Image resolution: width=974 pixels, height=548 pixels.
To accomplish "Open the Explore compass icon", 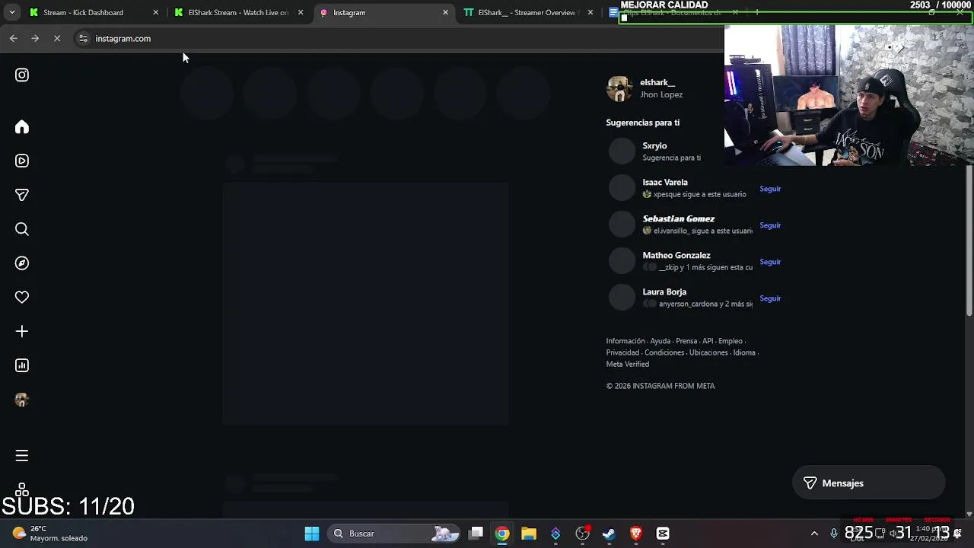I will click(x=22, y=263).
